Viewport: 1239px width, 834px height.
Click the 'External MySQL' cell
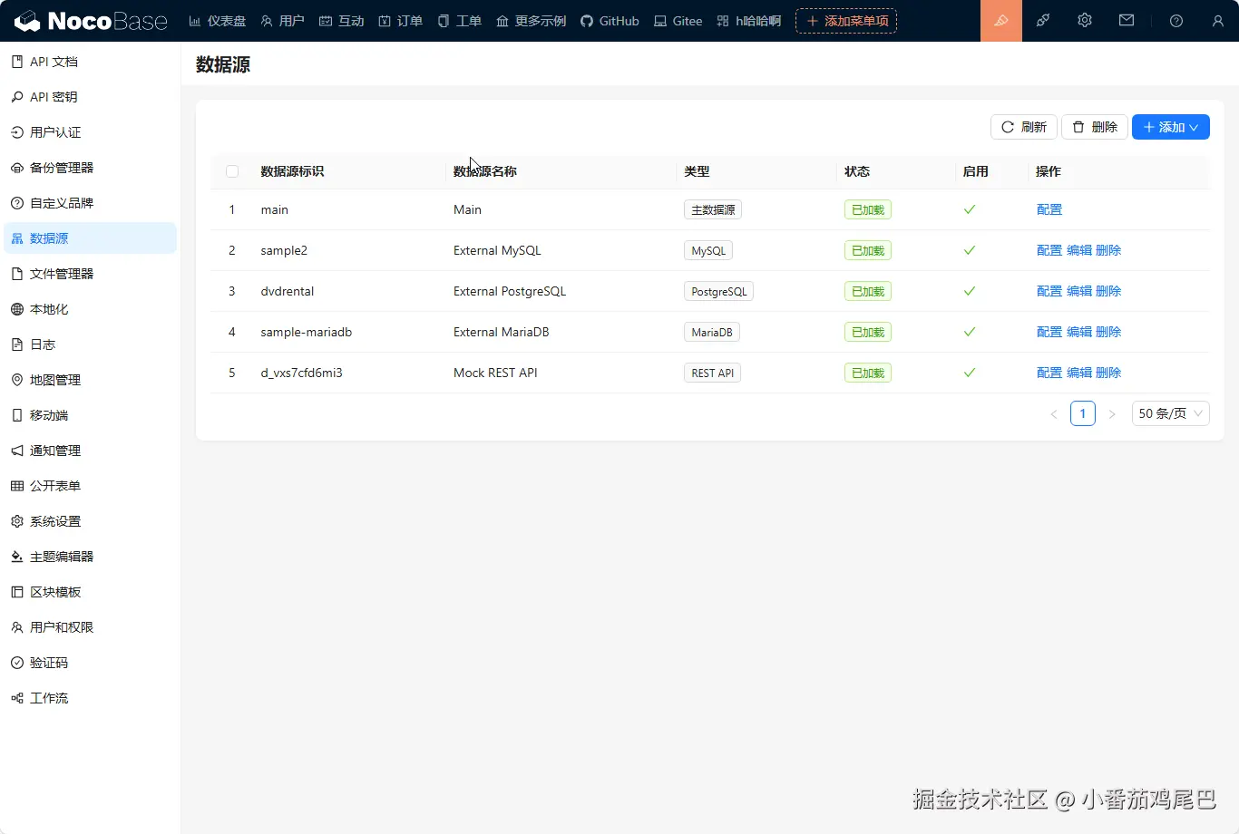coord(497,250)
